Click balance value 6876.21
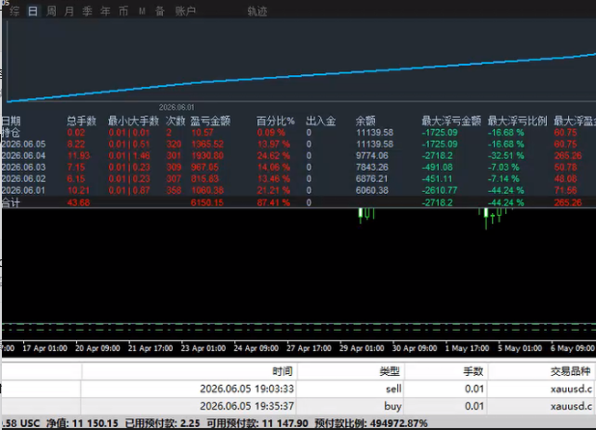Image resolution: width=596 pixels, height=430 pixels. [x=371, y=179]
